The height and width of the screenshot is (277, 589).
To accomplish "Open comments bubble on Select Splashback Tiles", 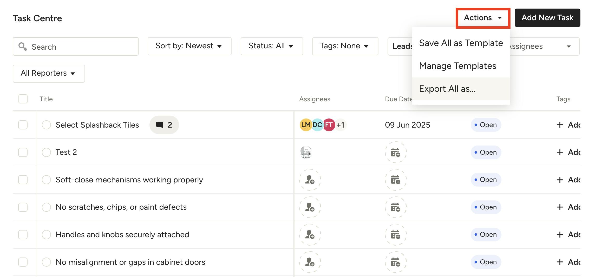I will coord(164,125).
